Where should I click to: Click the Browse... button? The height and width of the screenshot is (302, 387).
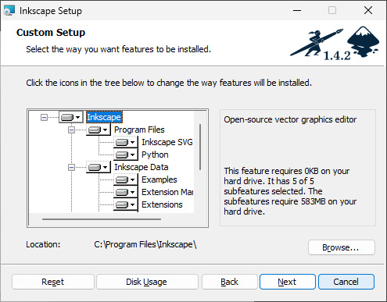(x=342, y=247)
